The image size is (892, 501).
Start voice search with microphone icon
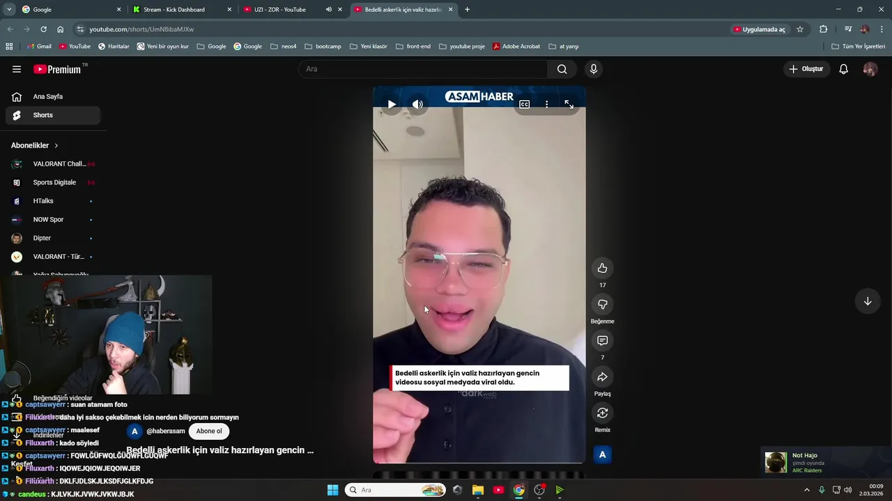pyautogui.click(x=594, y=69)
